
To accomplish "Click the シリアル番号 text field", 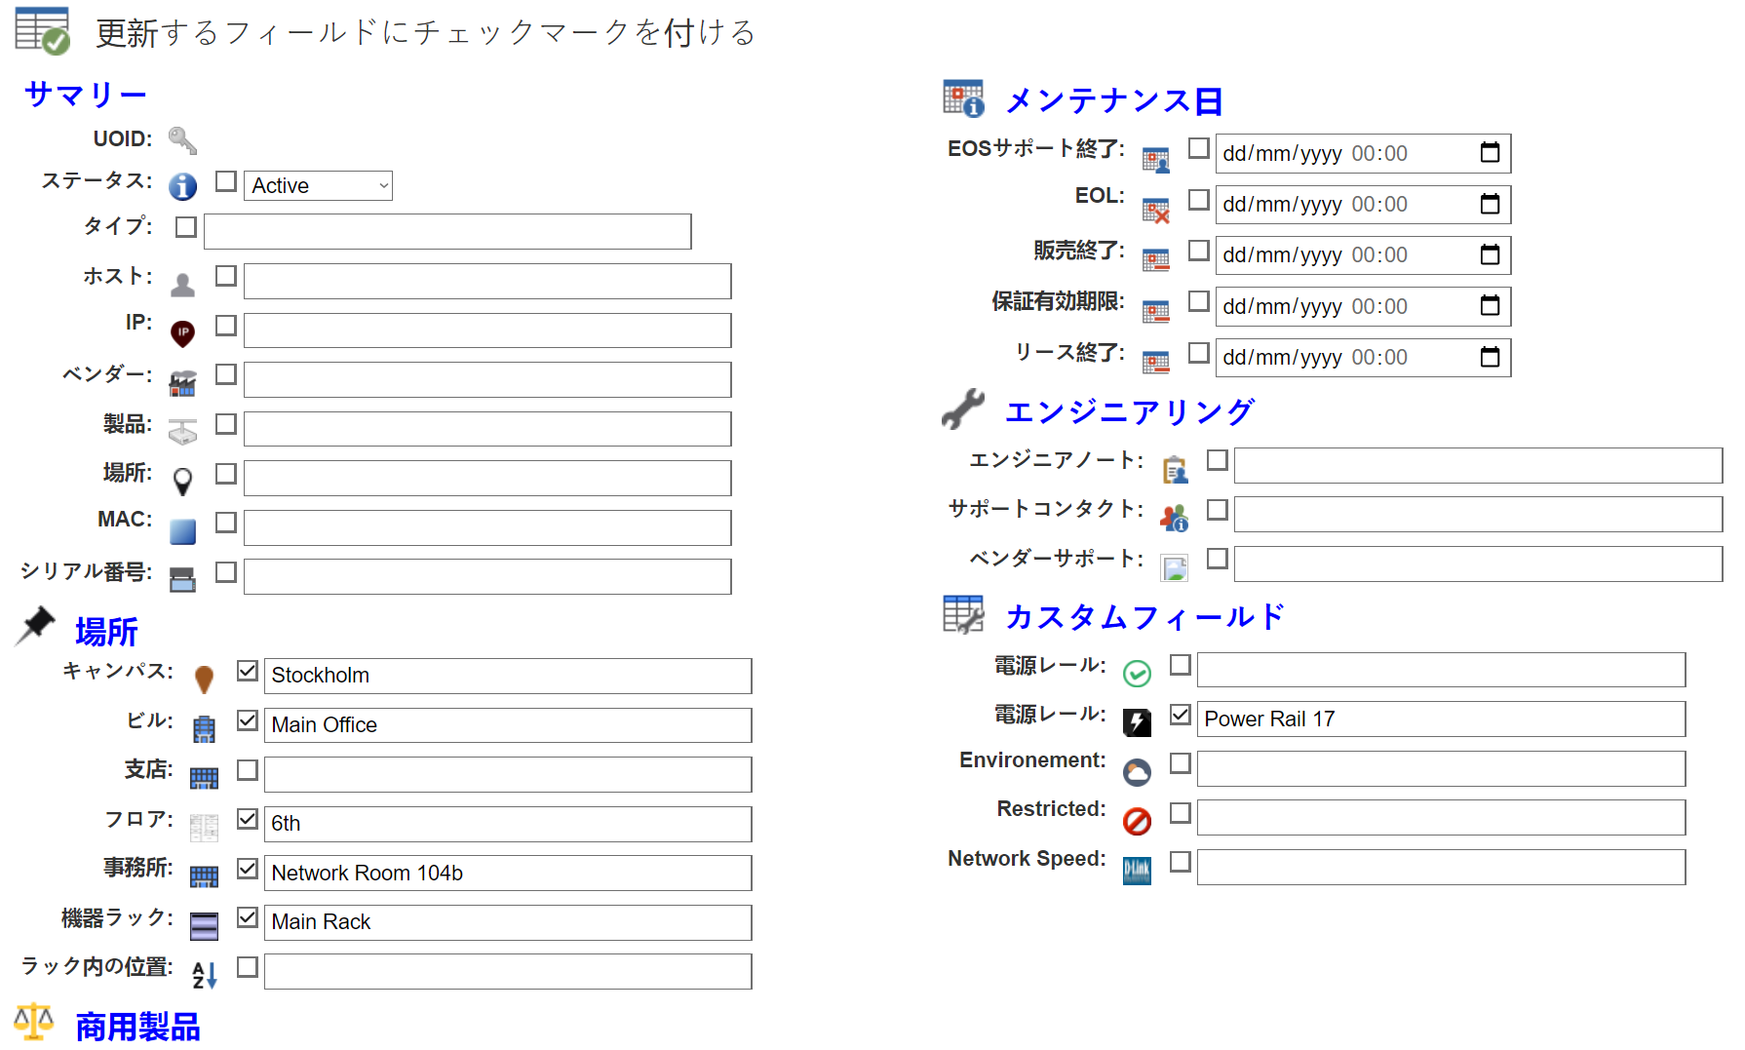I will (487, 576).
